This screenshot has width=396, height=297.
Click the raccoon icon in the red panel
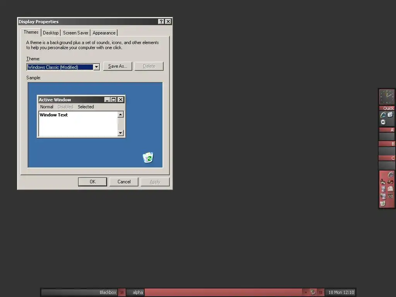pos(391,196)
